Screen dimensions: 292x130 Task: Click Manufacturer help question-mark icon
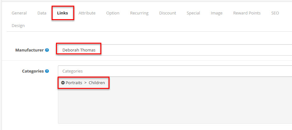click(x=47, y=50)
